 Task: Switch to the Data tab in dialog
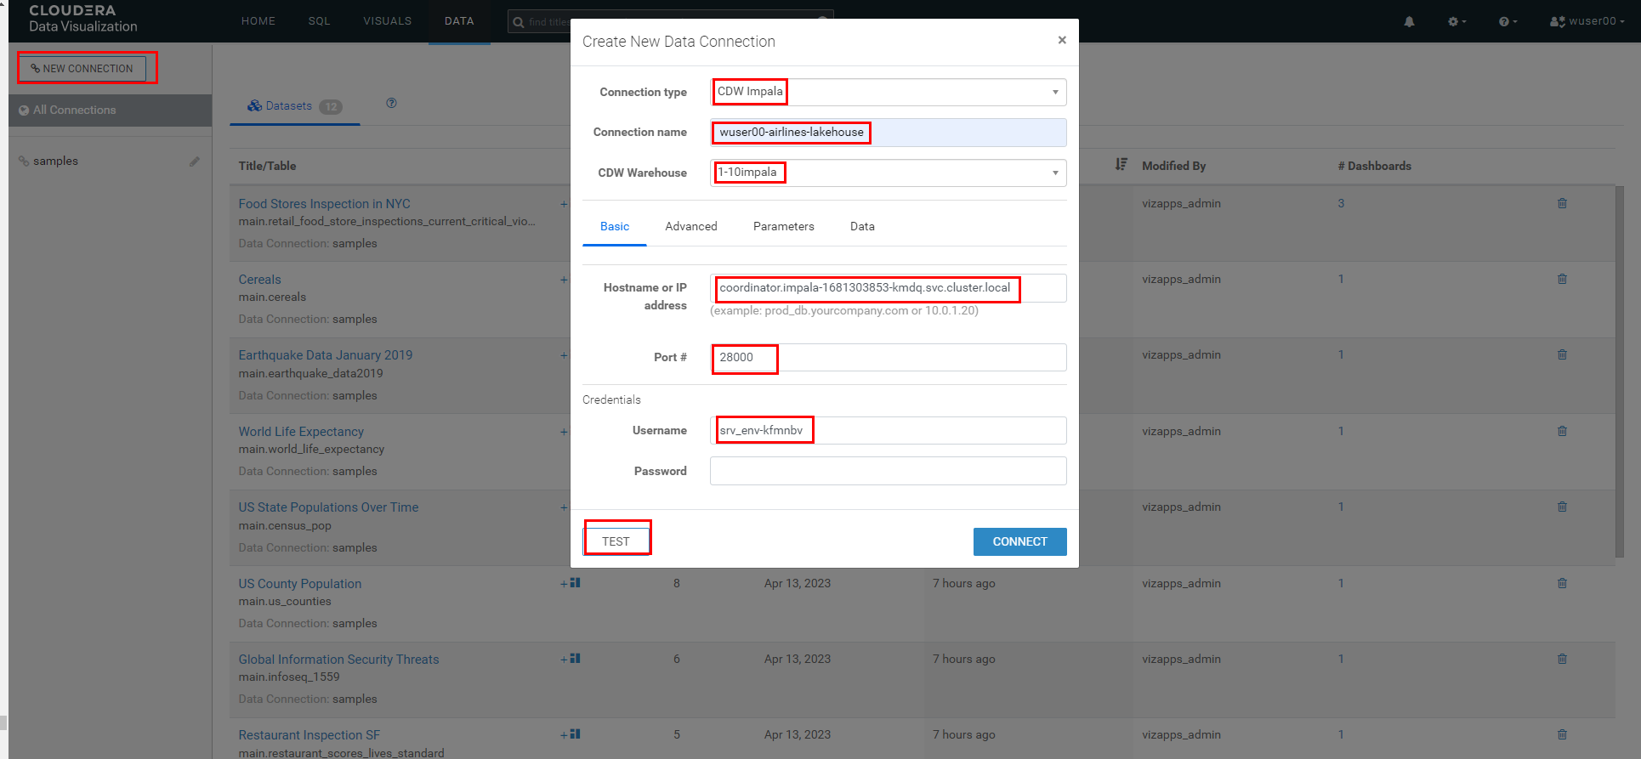pos(862,226)
